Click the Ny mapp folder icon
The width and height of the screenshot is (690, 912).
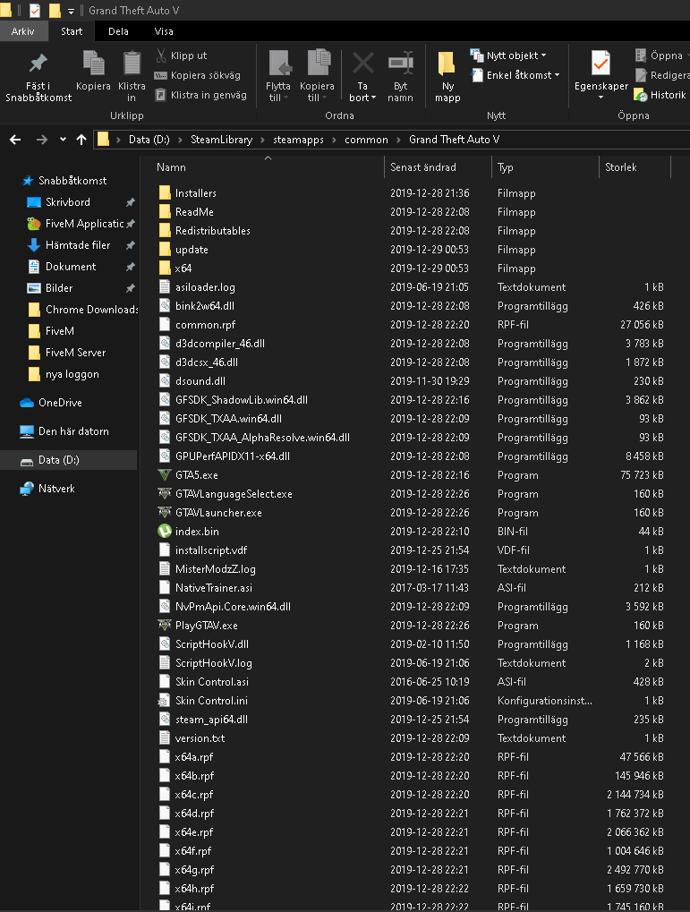click(447, 63)
